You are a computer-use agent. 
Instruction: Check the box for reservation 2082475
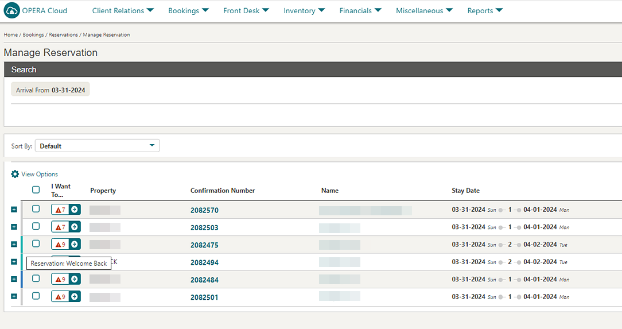click(x=36, y=243)
